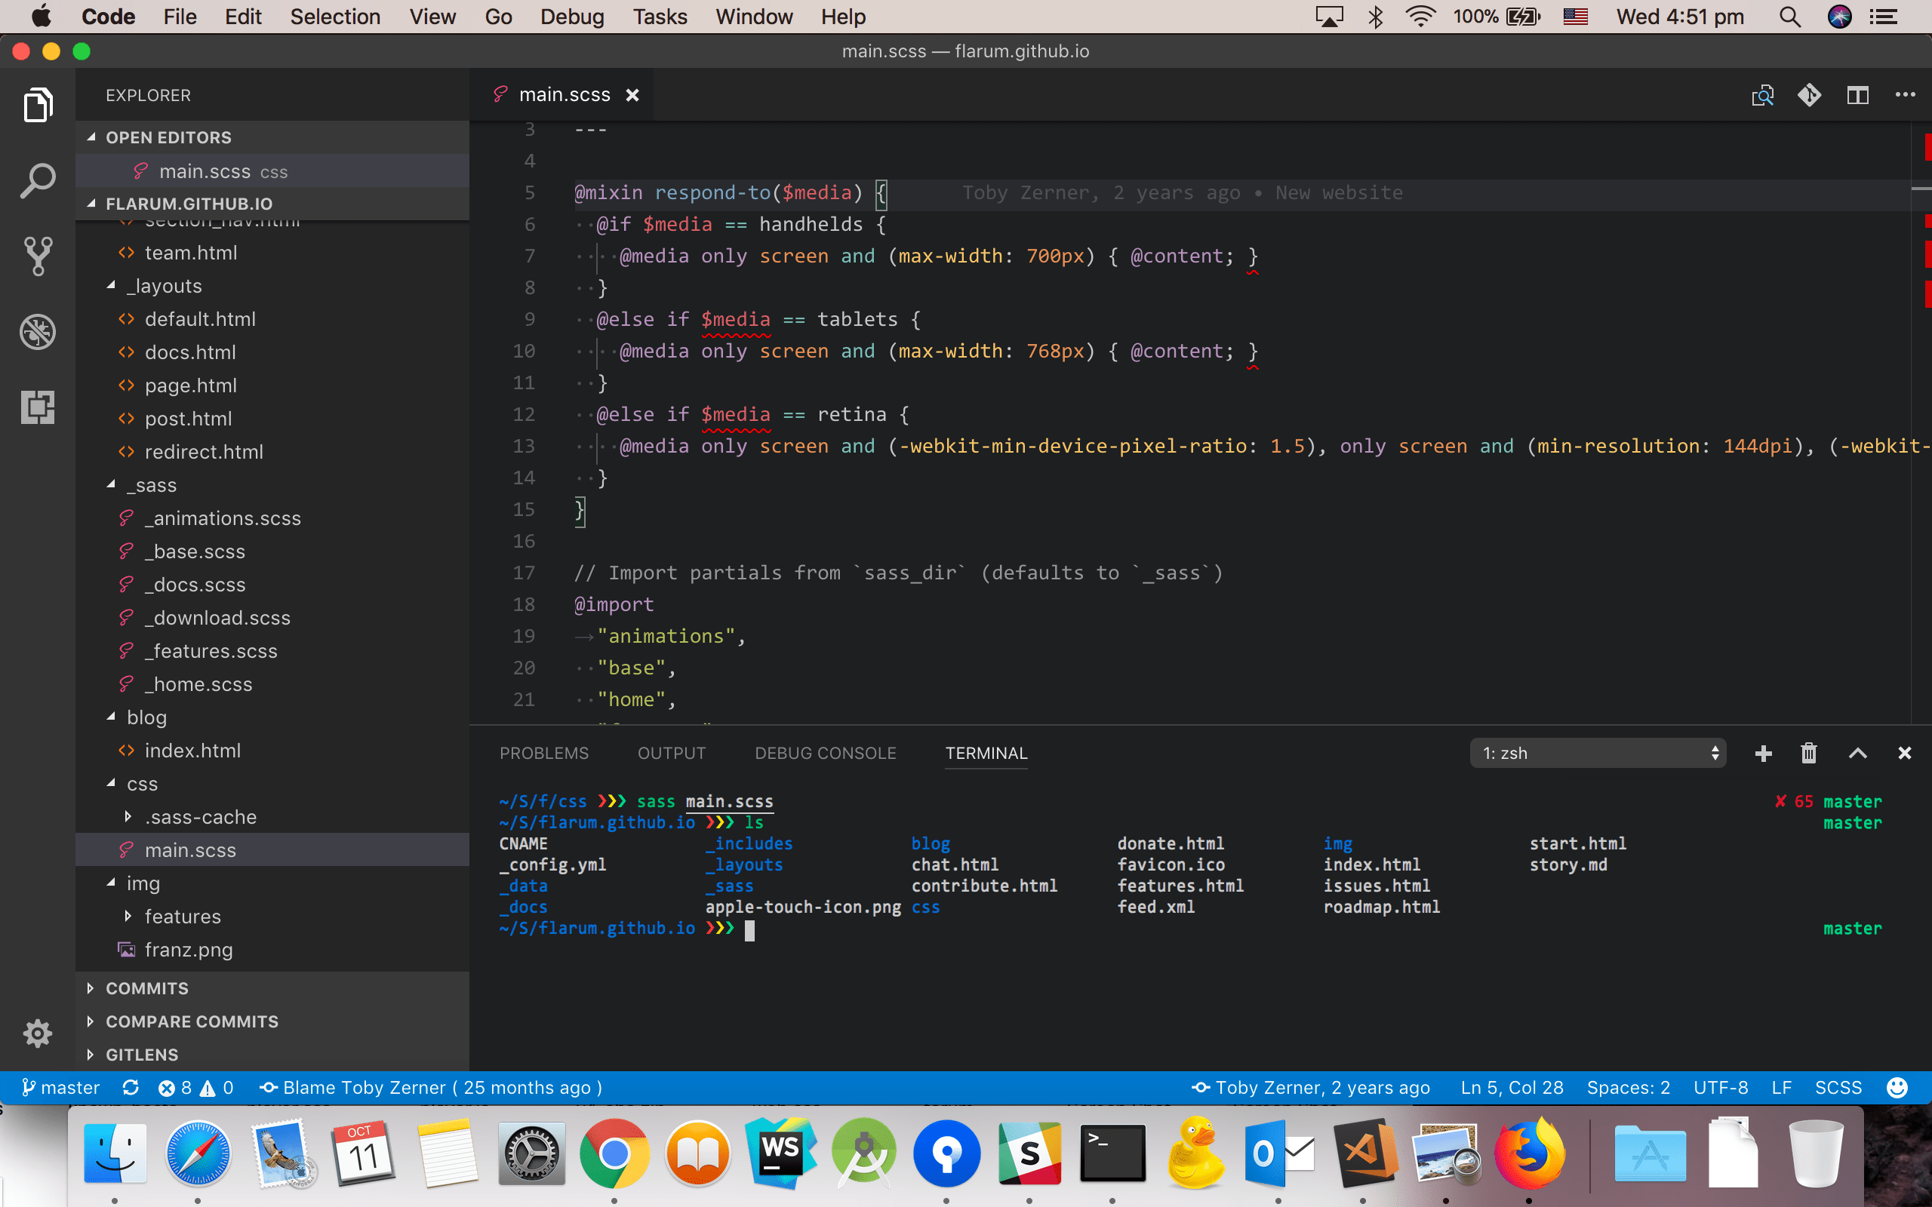
Task: Maximize terminal panel with up chevron
Action: coord(1858,753)
